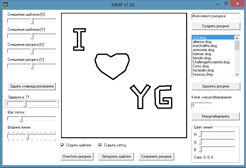This screenshot has width=246, height=168.
Task: Click the Смещение шаблона [X] slider thumb
Action: tap(32, 21)
